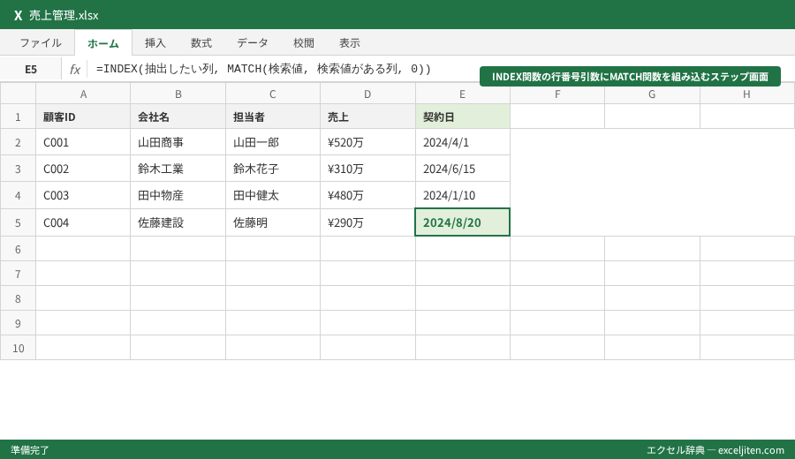Image resolution: width=795 pixels, height=459 pixels.
Task: Select row 2 header
Action: (x=18, y=142)
